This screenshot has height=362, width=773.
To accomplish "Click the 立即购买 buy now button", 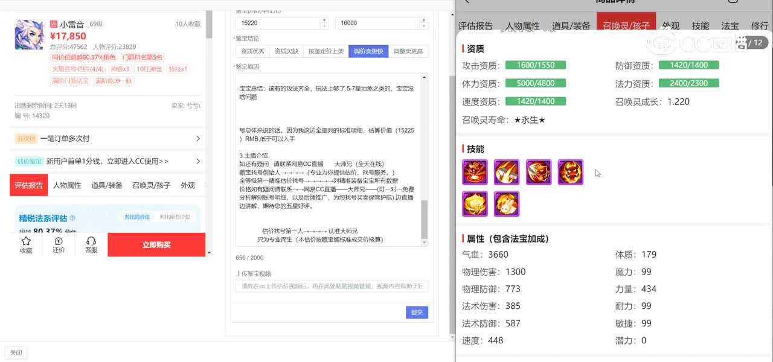I will tap(156, 245).
